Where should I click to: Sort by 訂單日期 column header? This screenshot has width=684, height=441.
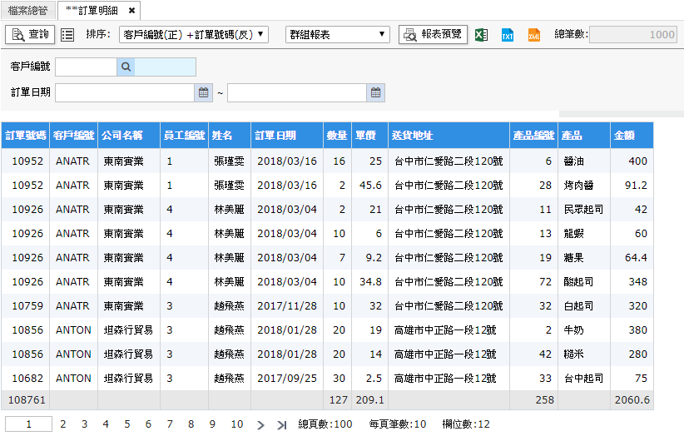coord(287,136)
